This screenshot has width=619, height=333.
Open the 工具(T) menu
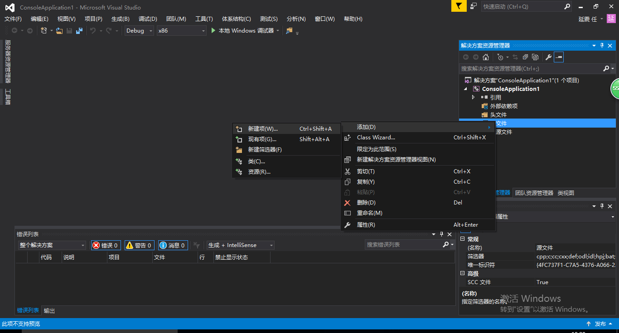(x=204, y=19)
